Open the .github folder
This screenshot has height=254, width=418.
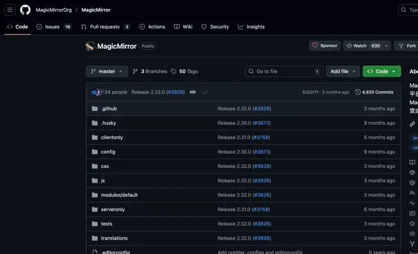109,109
